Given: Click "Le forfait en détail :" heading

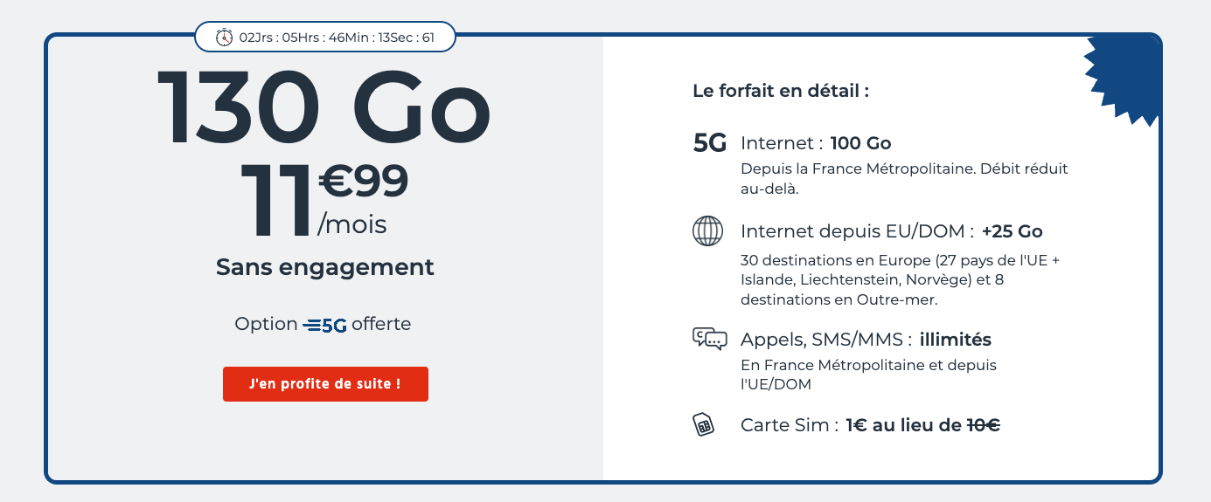Looking at the screenshot, I should 781,91.
